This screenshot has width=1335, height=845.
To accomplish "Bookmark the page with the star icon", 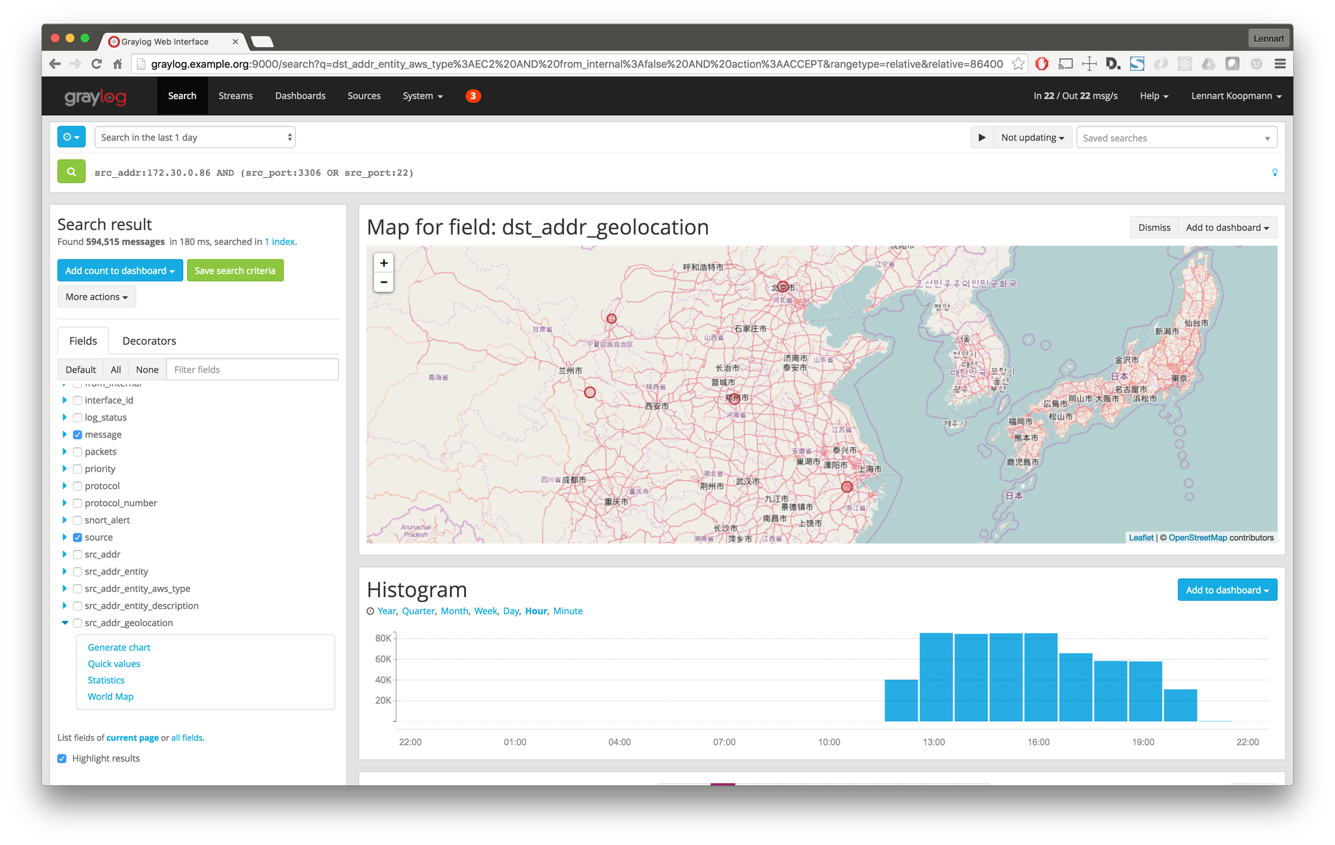I will click(x=1018, y=64).
